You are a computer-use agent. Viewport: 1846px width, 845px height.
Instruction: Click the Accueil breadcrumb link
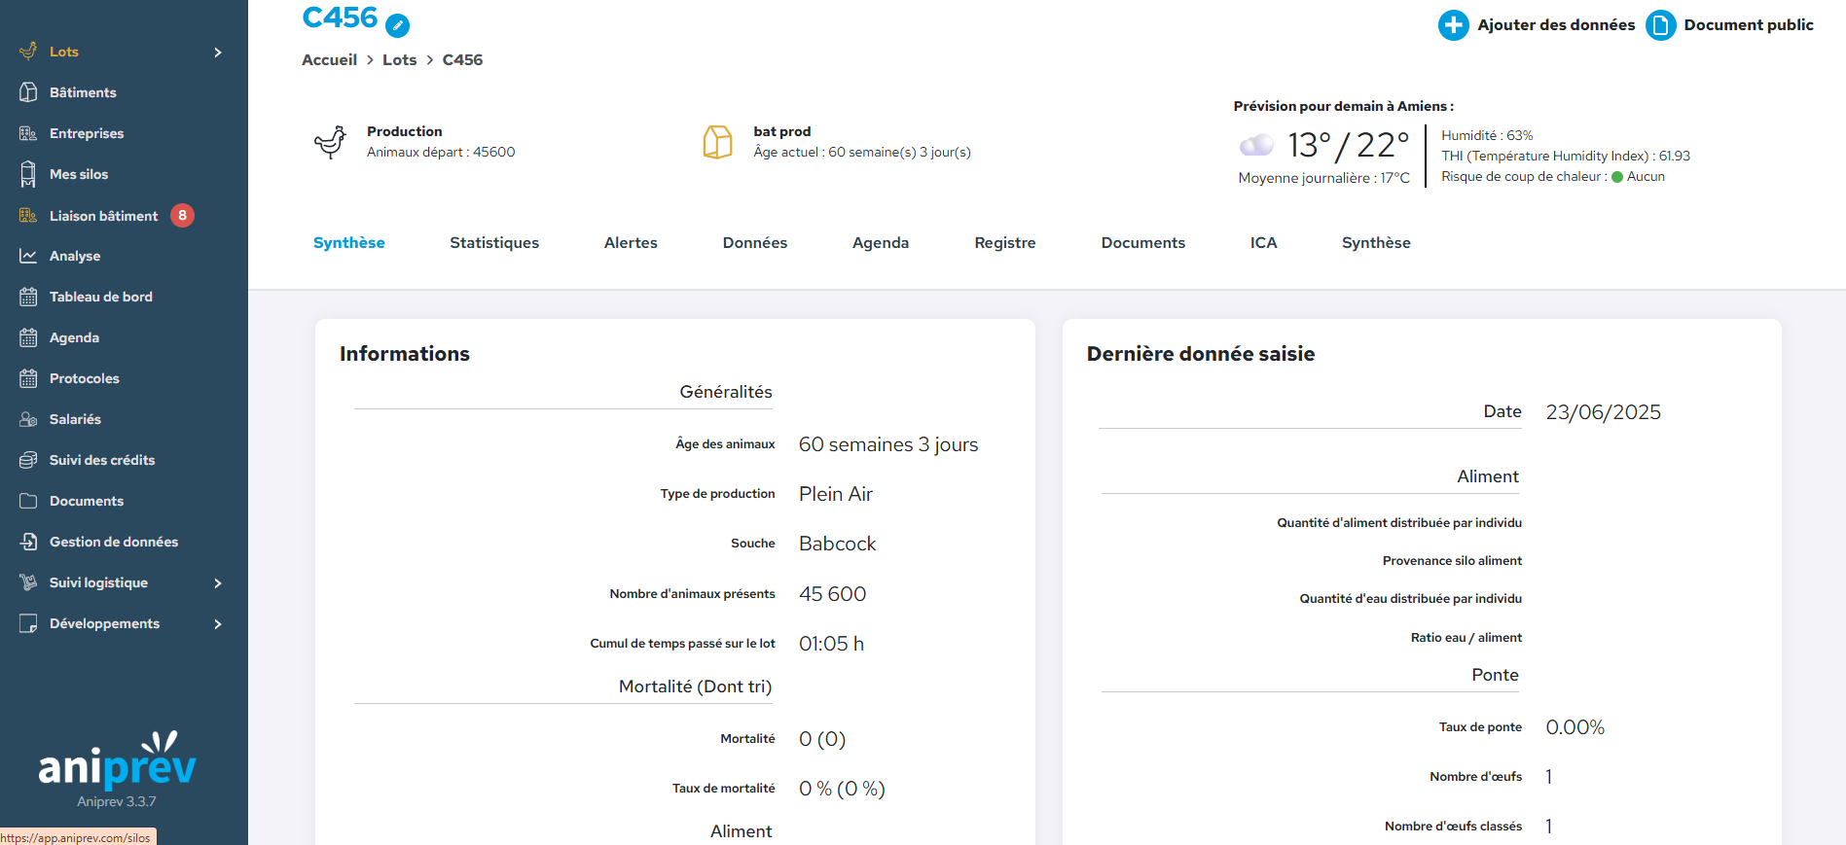coord(329,60)
